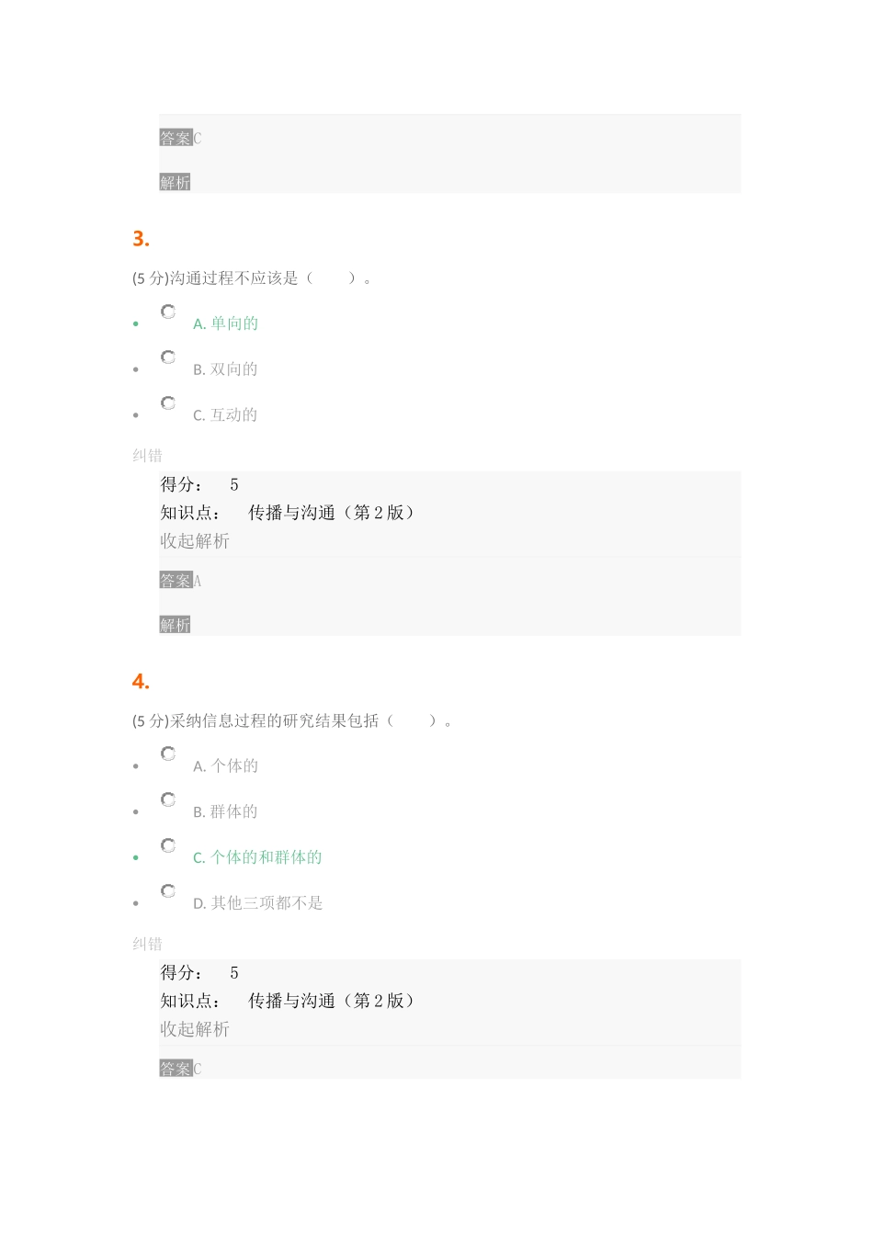
Task: Select radio button for C. 个体的和群体的
Action: [x=168, y=845]
